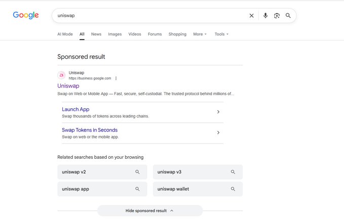Open the News tab
The height and width of the screenshot is (222, 344).
pyautogui.click(x=96, y=34)
